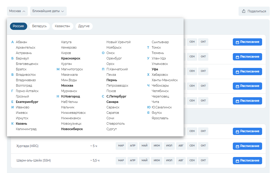Open the Другие countries tab

pos(84,26)
